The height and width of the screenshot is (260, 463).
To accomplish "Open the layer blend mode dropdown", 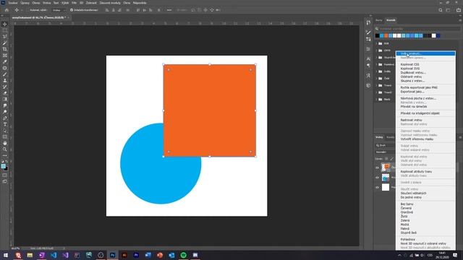I will pos(385,152).
